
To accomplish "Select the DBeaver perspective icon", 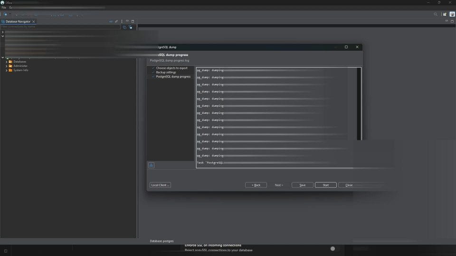I will click(452, 14).
